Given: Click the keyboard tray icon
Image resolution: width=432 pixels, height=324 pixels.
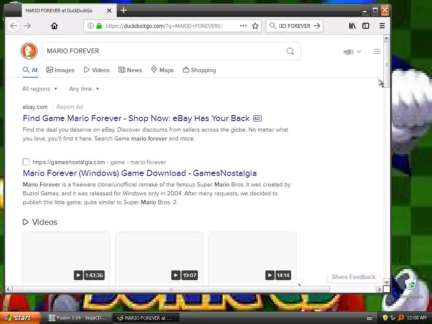Looking at the screenshot, I should [370, 318].
